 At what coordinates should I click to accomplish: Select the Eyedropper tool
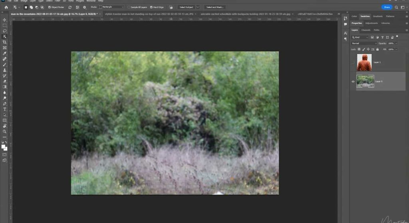[4, 53]
